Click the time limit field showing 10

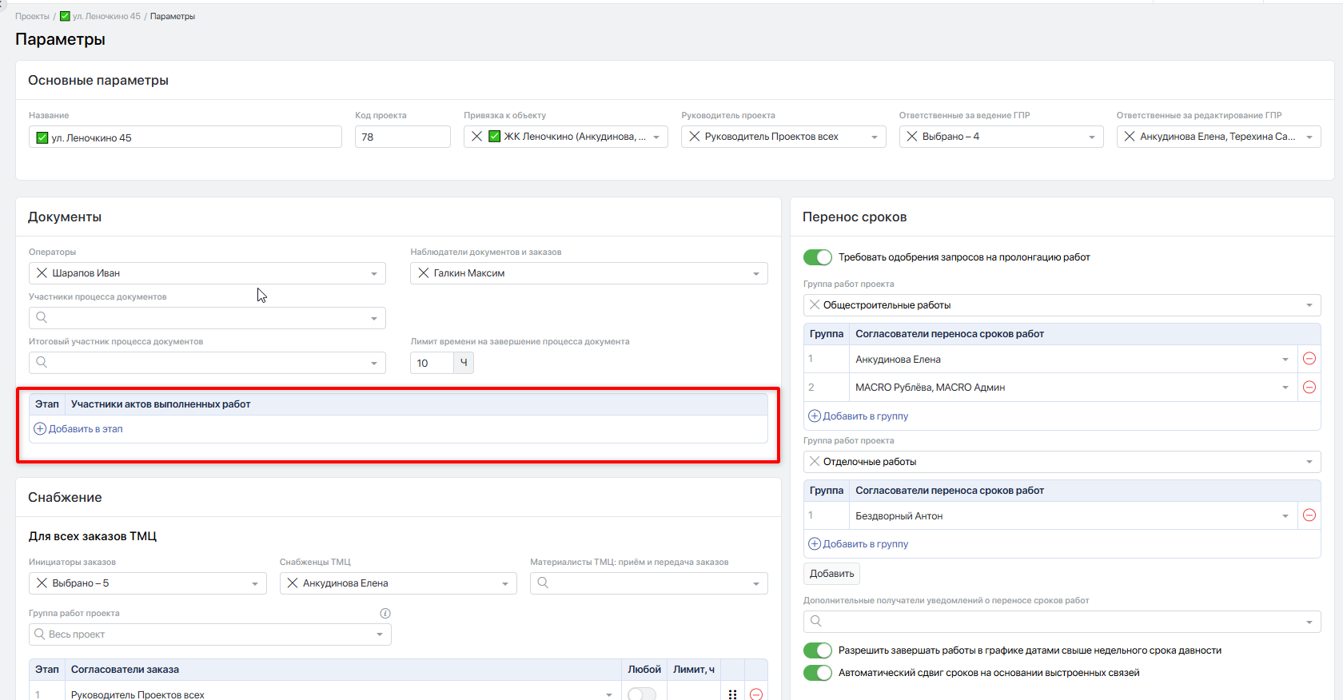pyautogui.click(x=432, y=363)
